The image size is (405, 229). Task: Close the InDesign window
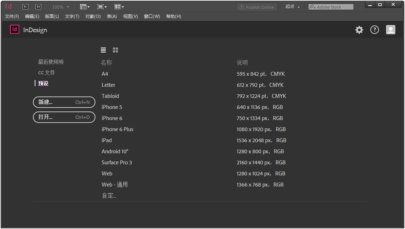click(x=393, y=5)
